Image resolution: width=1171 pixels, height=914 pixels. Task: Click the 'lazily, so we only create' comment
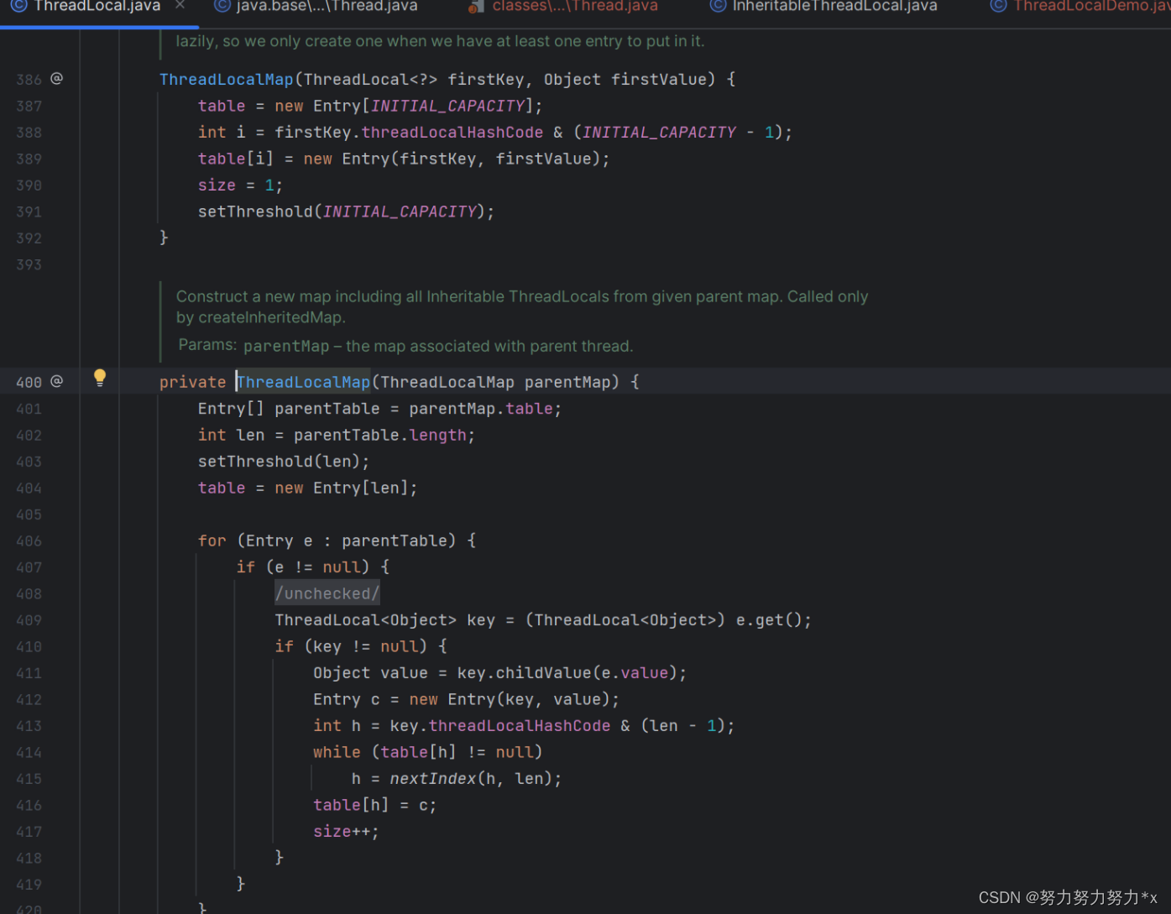(440, 40)
